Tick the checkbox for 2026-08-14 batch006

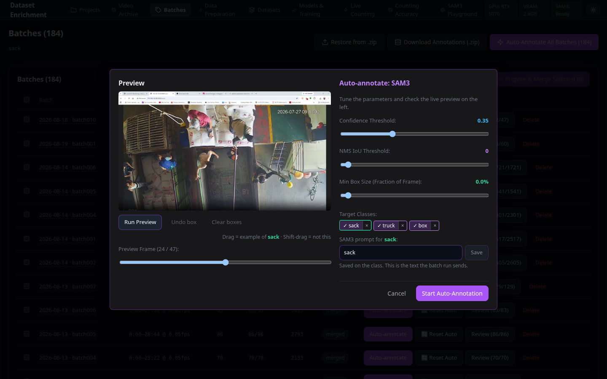27,167
